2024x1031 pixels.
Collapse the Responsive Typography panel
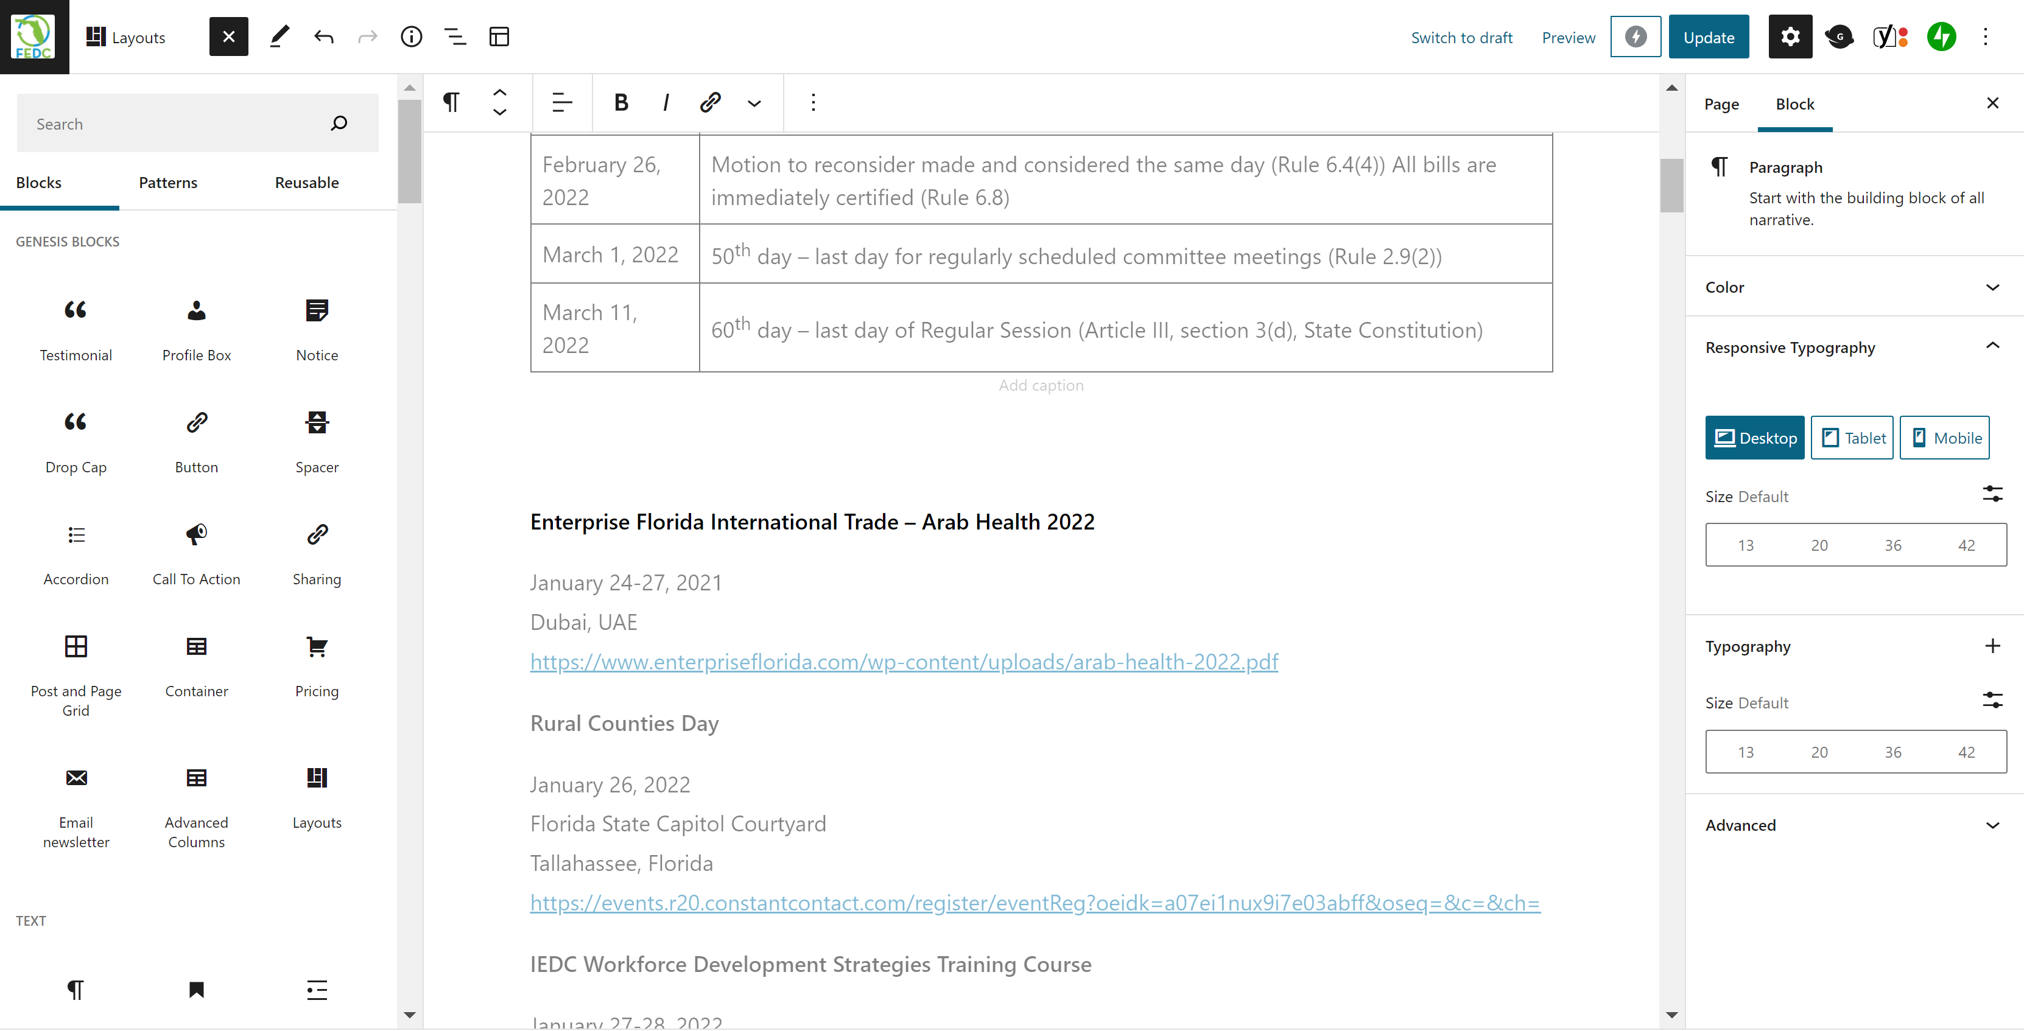click(x=1854, y=347)
